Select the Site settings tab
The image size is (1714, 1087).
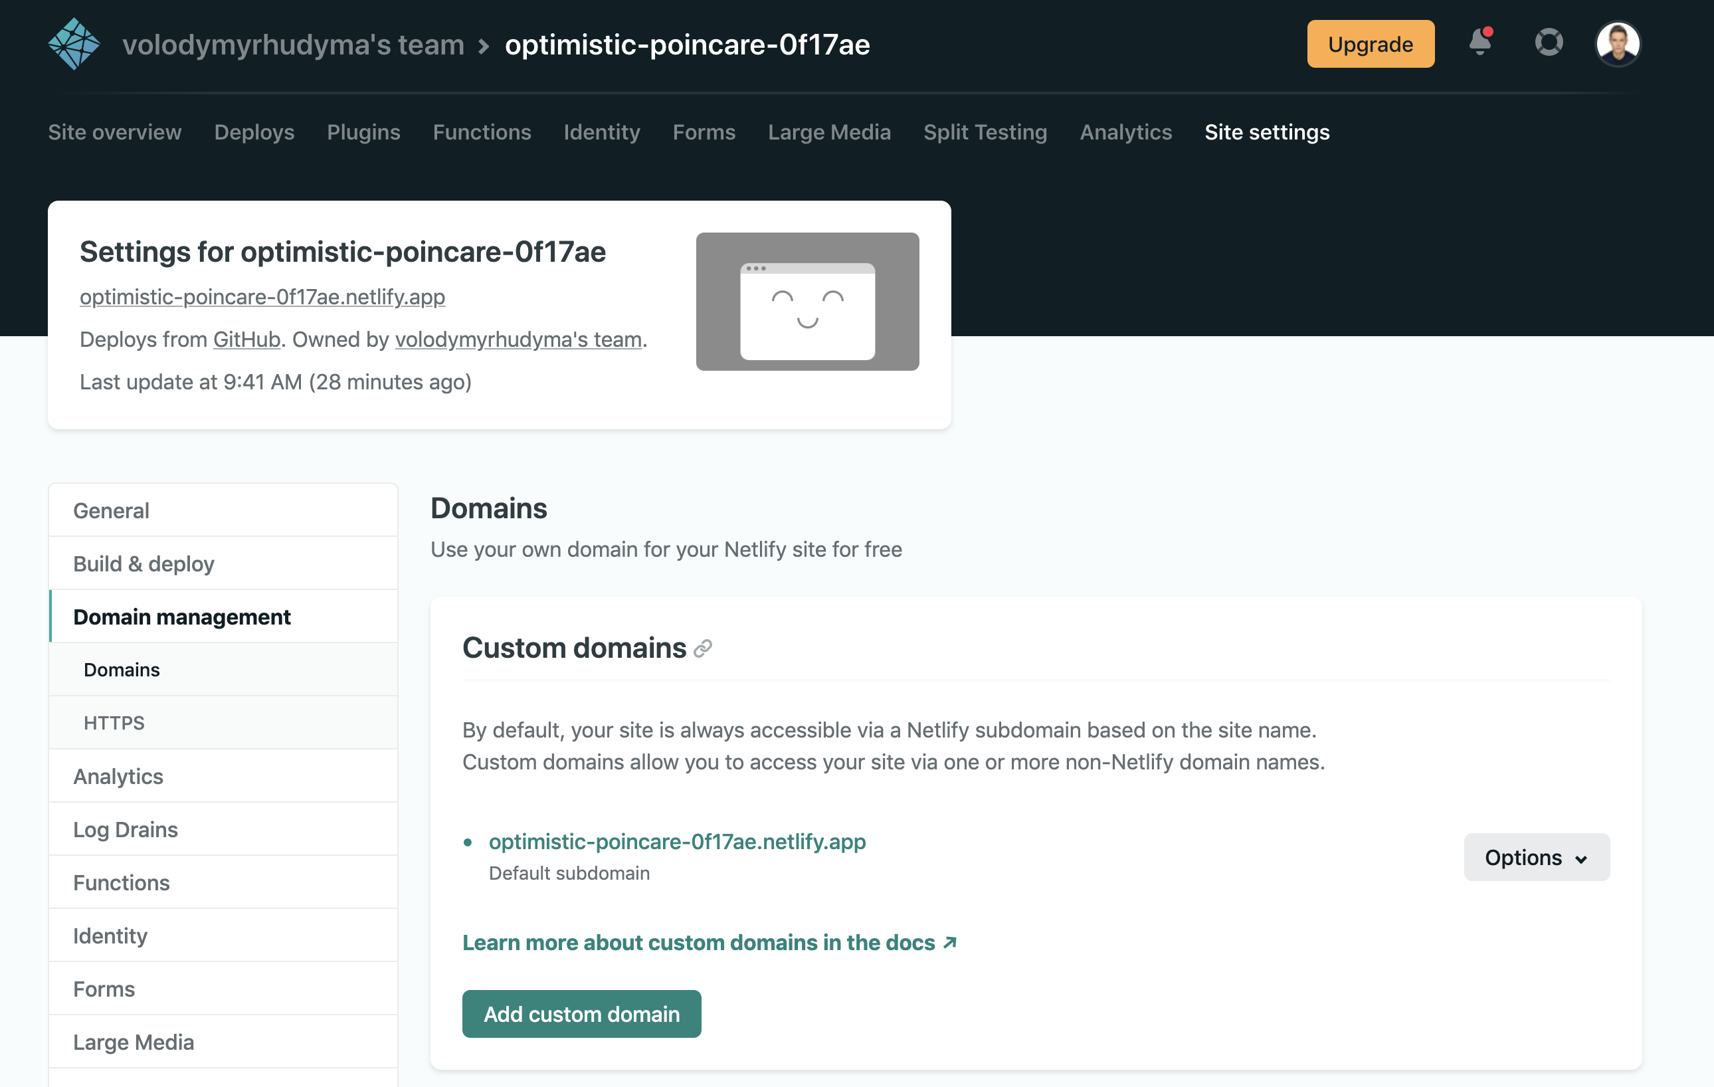(1267, 132)
